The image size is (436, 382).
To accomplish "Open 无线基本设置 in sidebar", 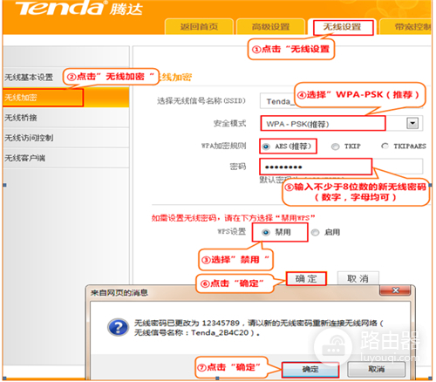I will coord(29,77).
